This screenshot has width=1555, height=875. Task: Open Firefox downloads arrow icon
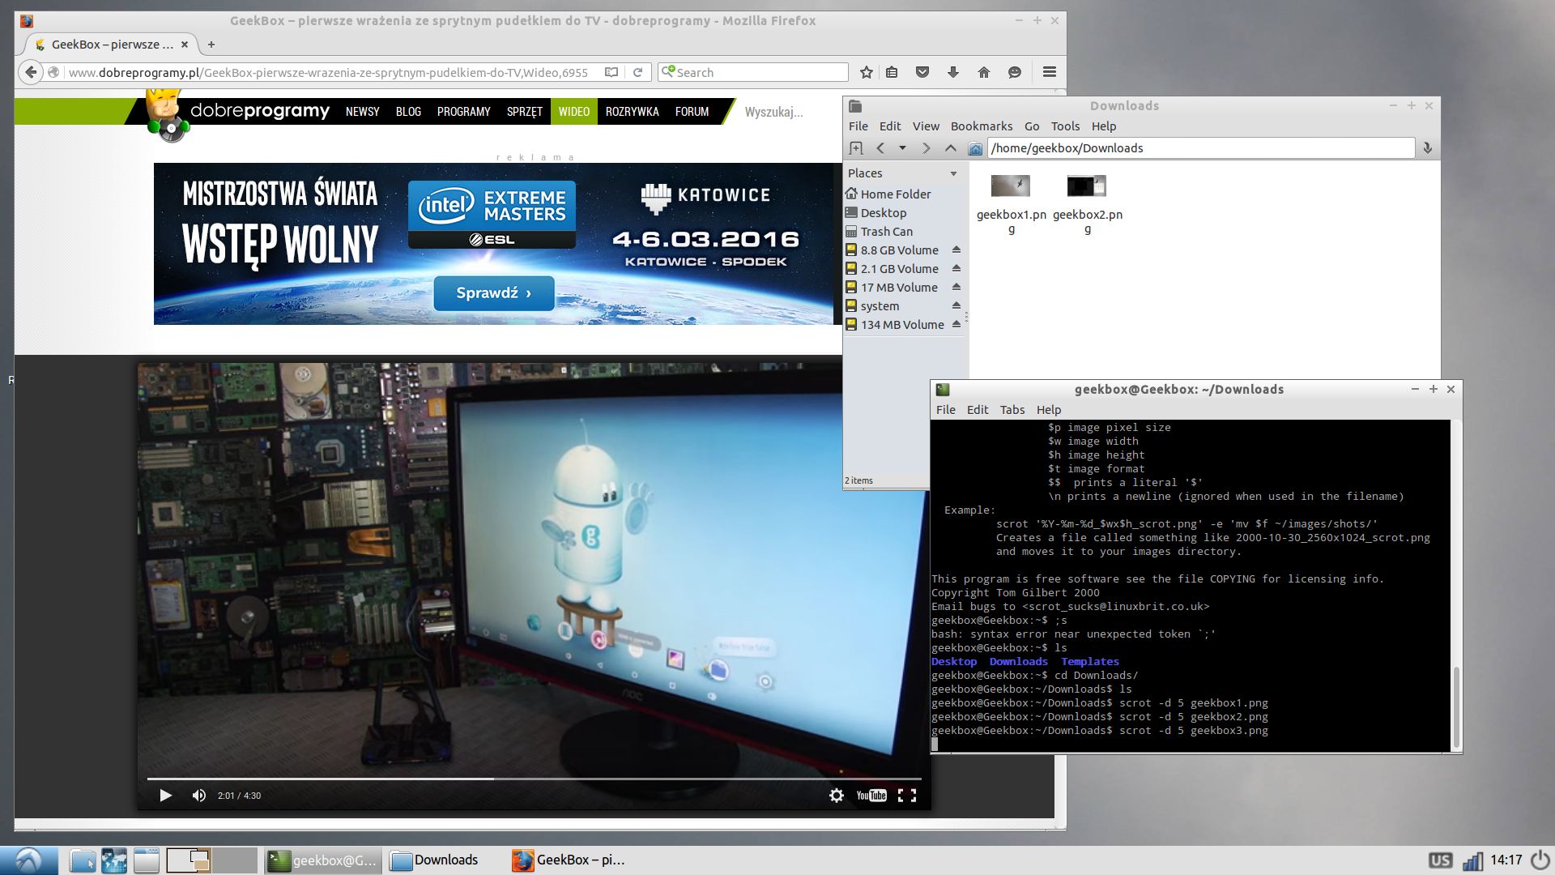point(953,72)
